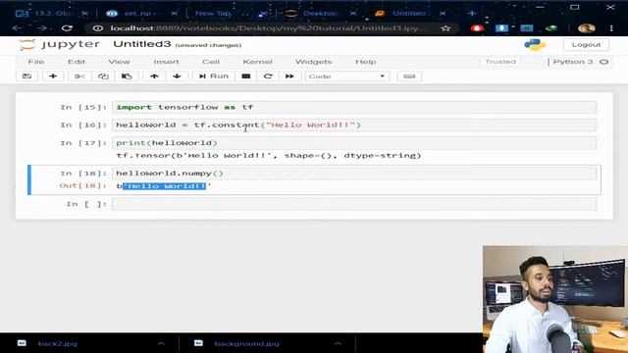Click the highlighted Hello World output
The height and width of the screenshot is (353, 628).
[164, 186]
